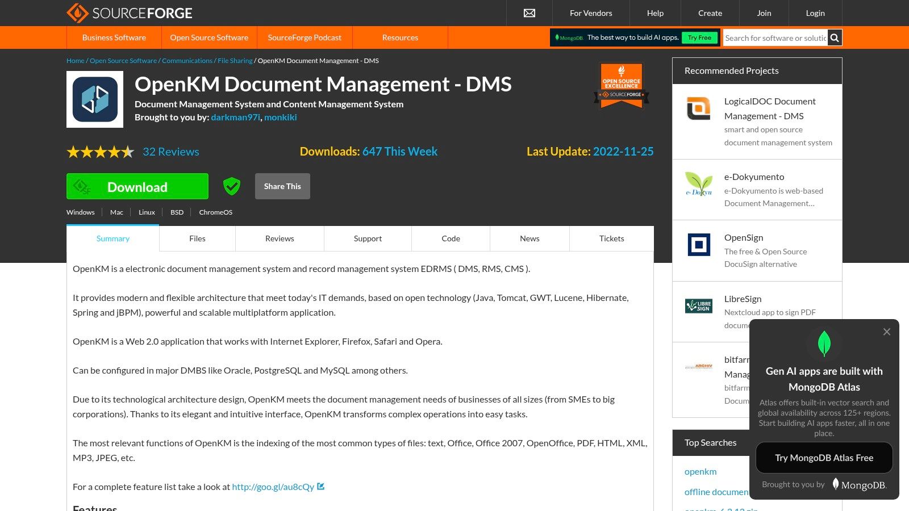
Task: Click the OpenKM project logo
Action: 94,99
